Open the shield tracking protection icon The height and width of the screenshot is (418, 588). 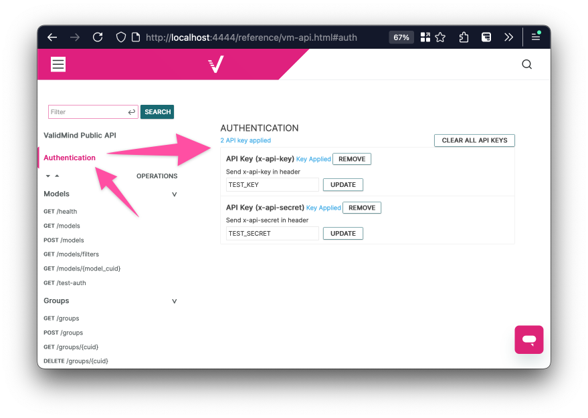point(121,37)
